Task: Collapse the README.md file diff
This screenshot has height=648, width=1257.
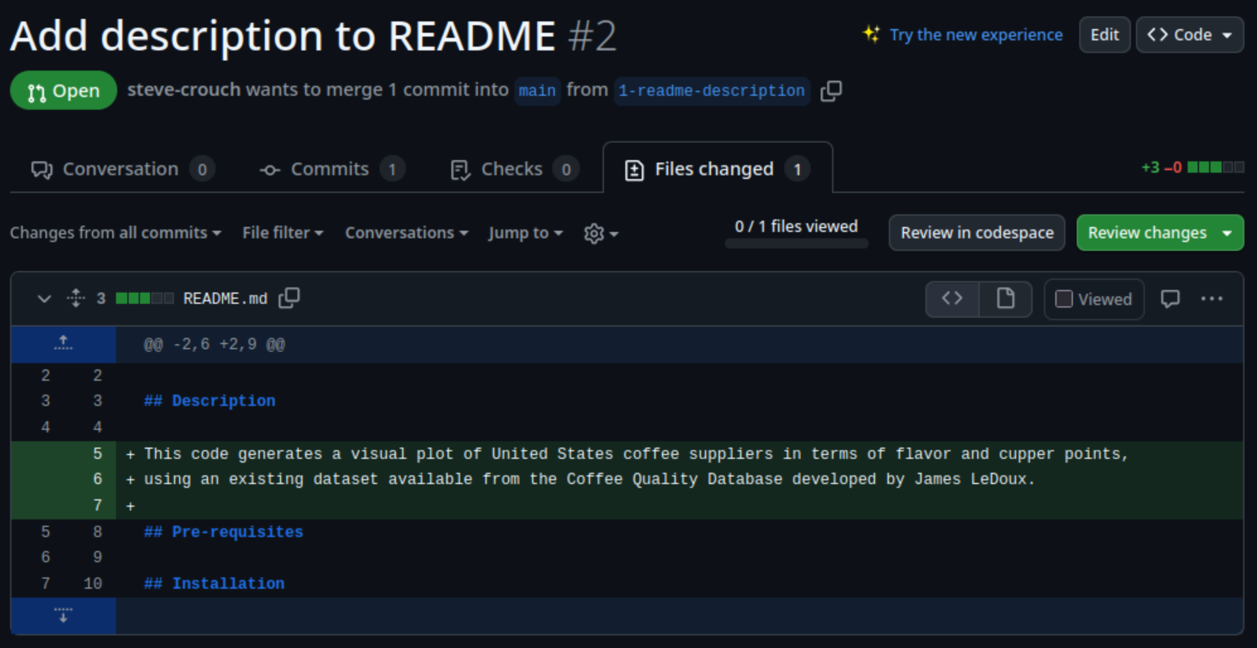Action: coord(44,298)
